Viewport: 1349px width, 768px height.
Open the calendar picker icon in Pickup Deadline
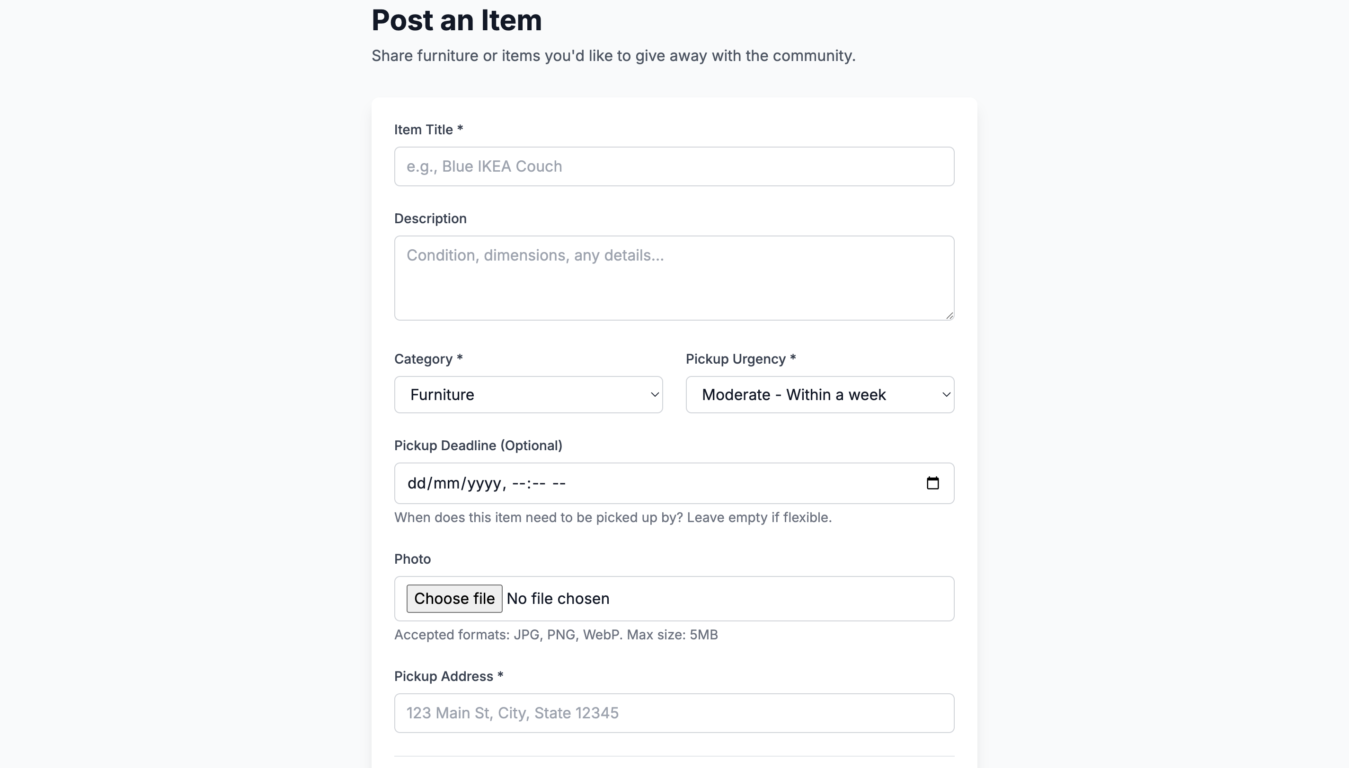click(932, 483)
